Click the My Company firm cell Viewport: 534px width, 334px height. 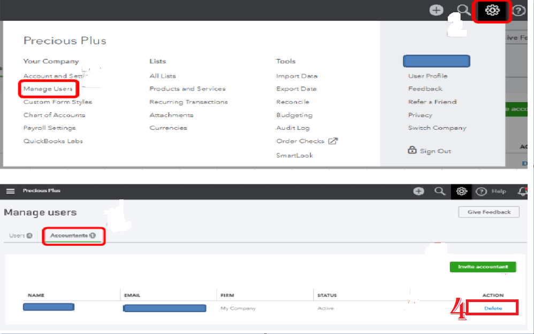click(x=238, y=308)
